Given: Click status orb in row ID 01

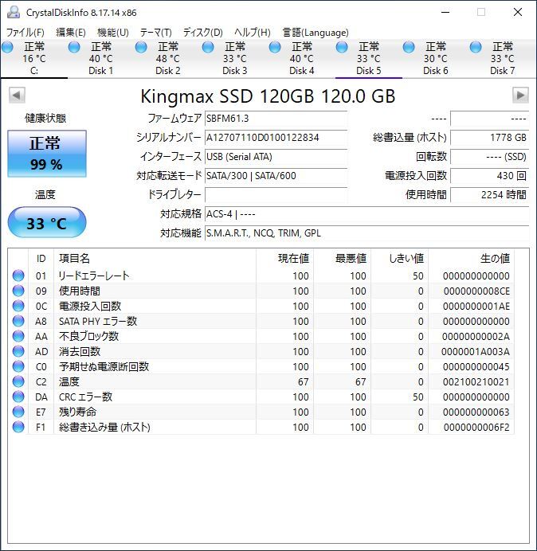Looking at the screenshot, I should point(18,275).
